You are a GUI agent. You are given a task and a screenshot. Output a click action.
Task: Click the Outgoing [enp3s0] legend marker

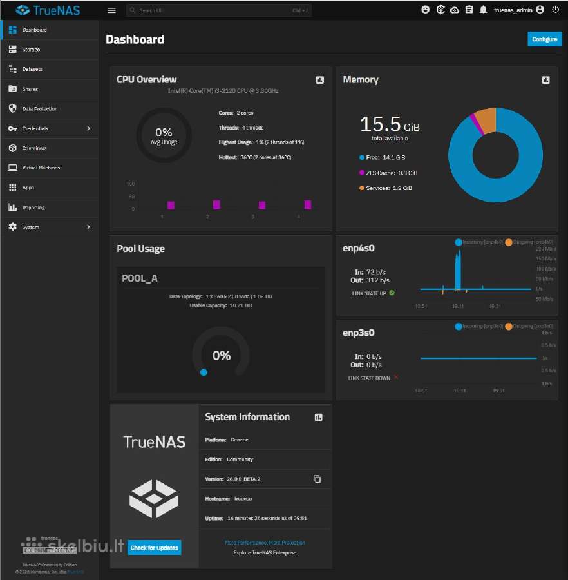[509, 326]
